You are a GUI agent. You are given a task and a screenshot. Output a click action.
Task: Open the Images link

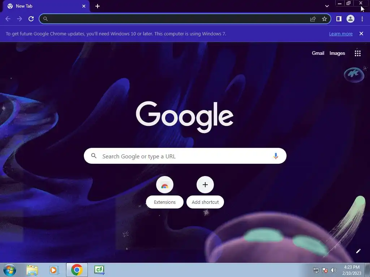[337, 53]
